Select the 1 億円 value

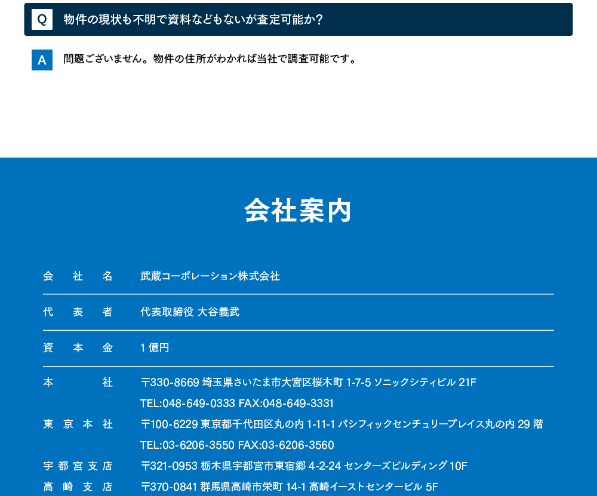click(x=155, y=347)
